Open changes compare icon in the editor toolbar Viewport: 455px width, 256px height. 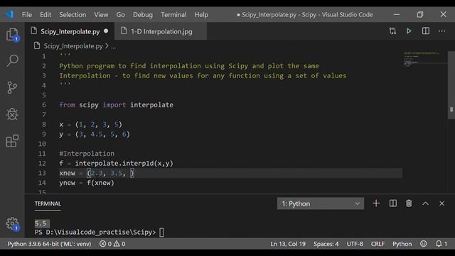click(x=392, y=31)
